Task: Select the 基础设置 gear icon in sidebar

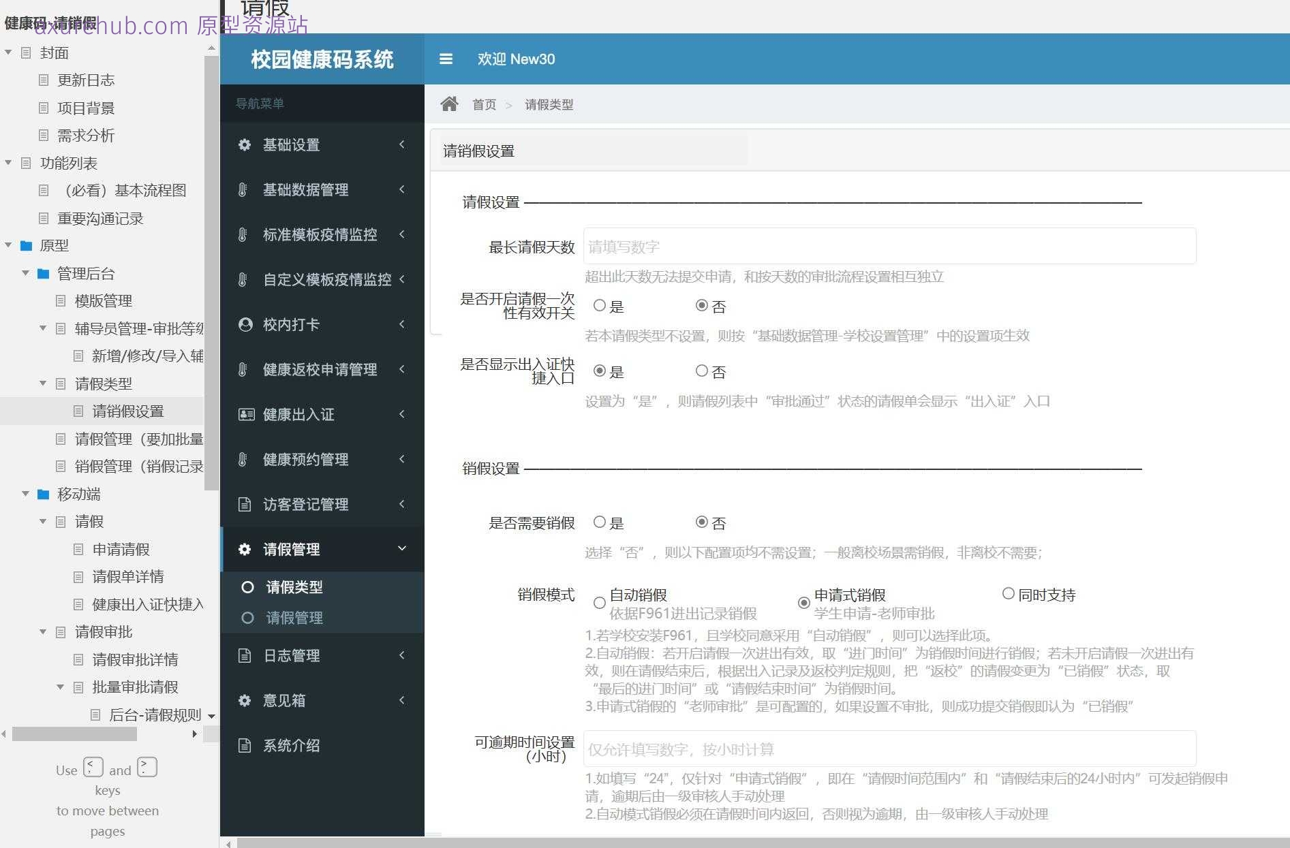Action: (x=245, y=145)
